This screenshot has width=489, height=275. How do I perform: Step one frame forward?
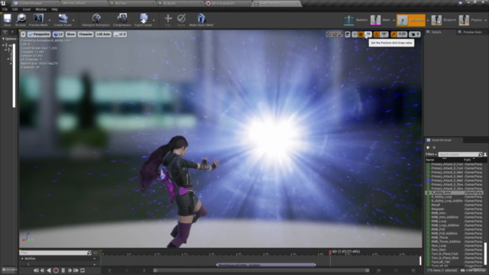point(70,270)
